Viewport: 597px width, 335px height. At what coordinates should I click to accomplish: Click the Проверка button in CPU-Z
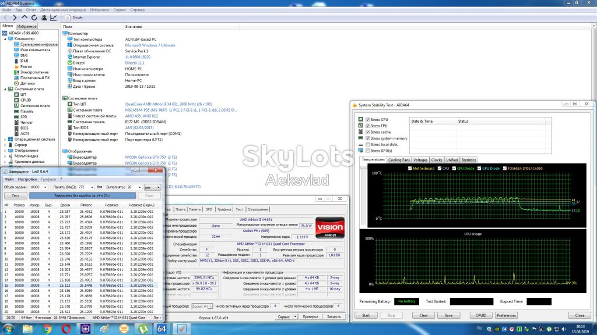pyautogui.click(x=310, y=317)
